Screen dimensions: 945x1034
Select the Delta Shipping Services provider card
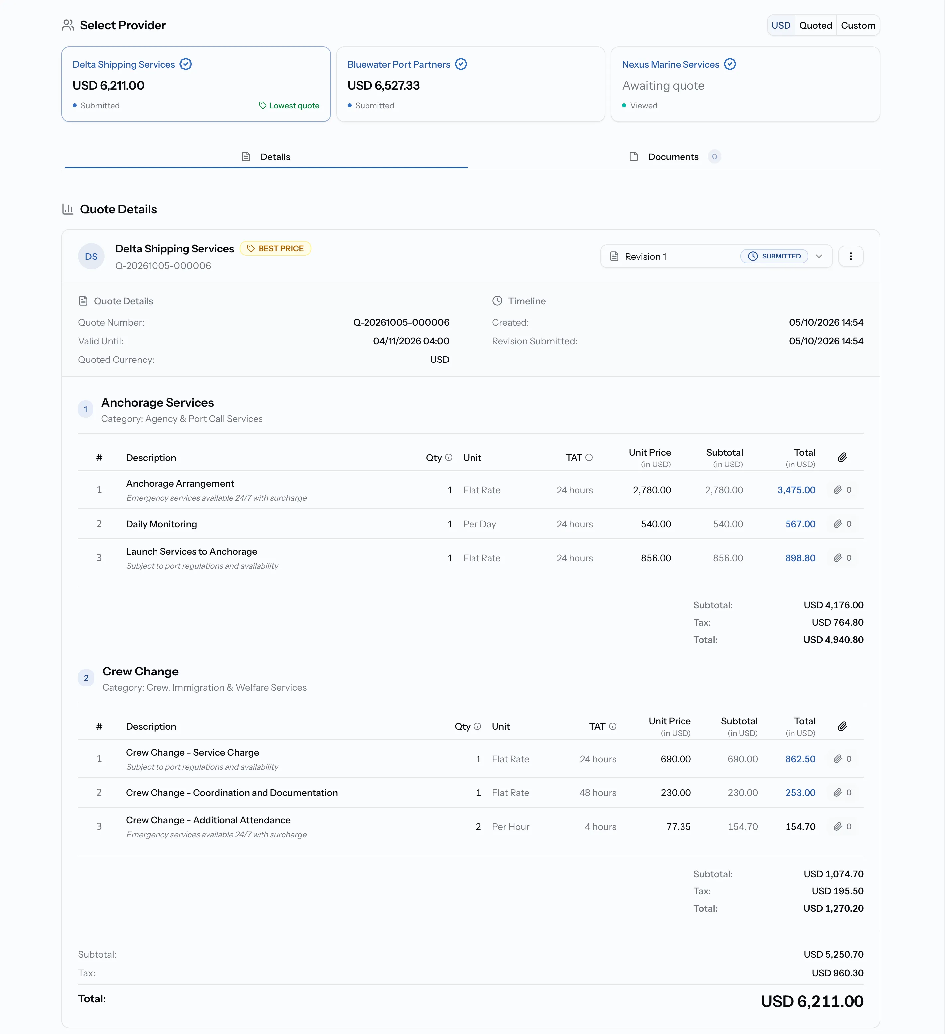tap(196, 84)
